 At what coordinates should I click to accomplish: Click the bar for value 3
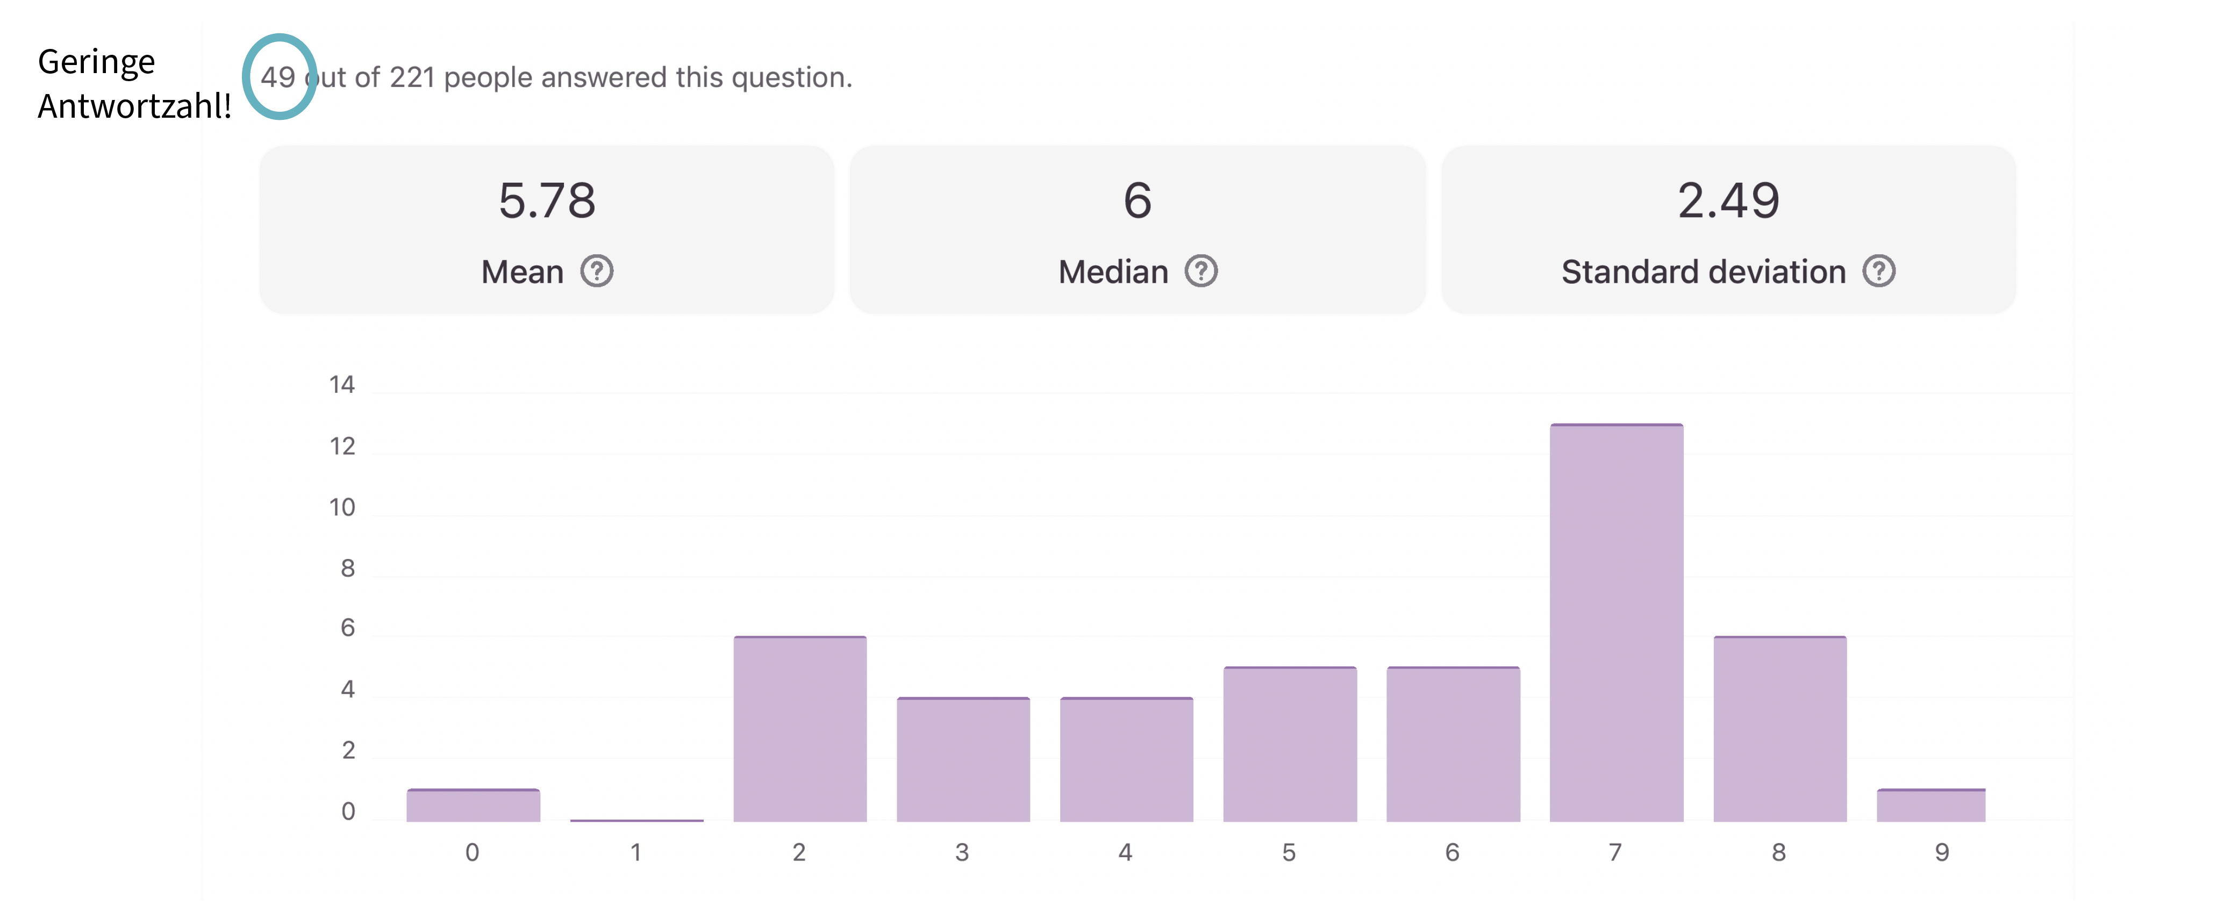click(963, 759)
